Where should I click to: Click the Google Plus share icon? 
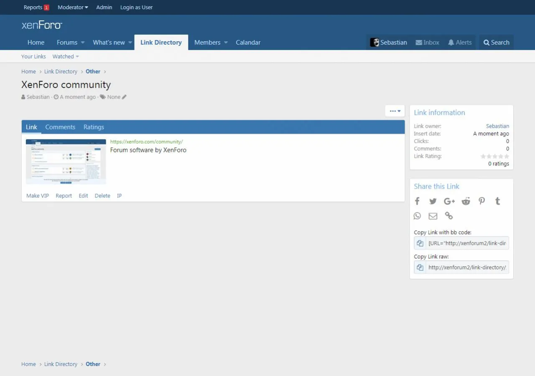tap(449, 201)
